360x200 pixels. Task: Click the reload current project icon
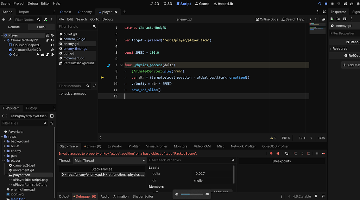(x=320, y=4)
